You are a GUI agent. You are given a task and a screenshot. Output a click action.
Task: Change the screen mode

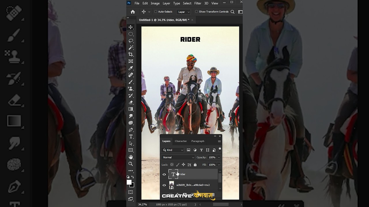(131, 199)
